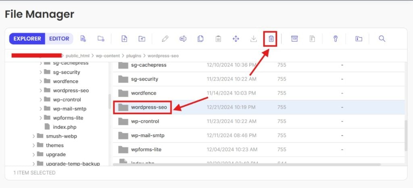Image resolution: width=413 pixels, height=188 pixels.
Task: Click the Extract archive icon
Action: (312, 39)
